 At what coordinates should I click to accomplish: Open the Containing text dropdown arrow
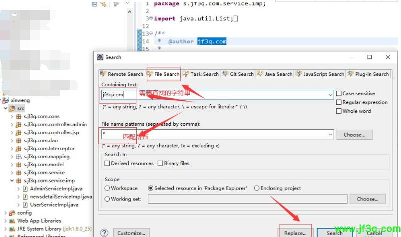click(330, 94)
